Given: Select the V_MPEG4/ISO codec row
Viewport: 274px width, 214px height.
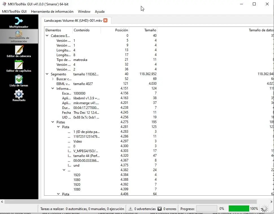Looking at the screenshot, I should tap(159, 151).
